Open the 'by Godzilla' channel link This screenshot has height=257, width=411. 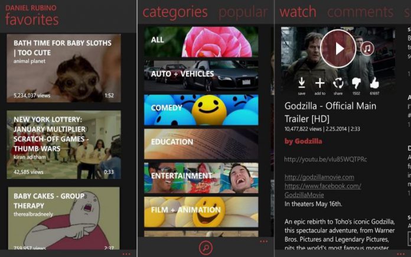click(304, 141)
